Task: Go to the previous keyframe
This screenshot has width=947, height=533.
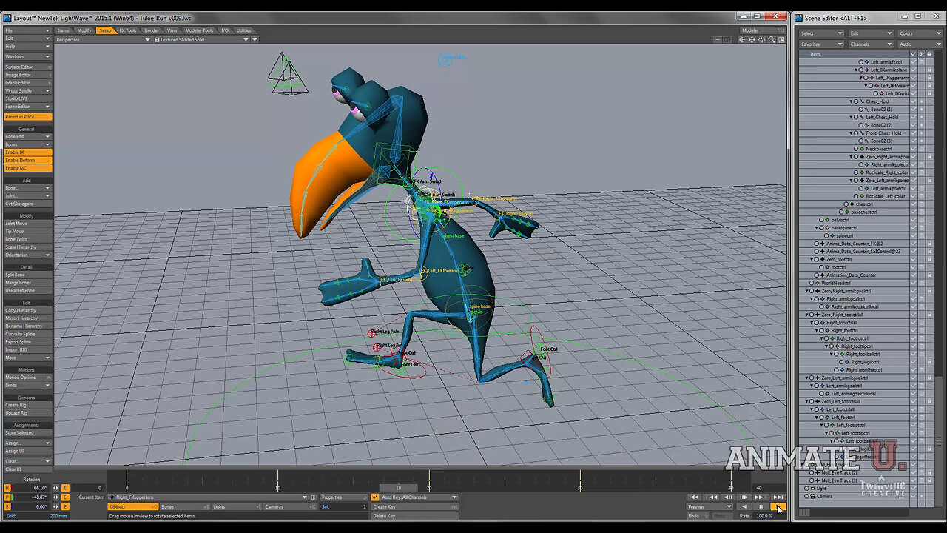Action: (x=711, y=497)
